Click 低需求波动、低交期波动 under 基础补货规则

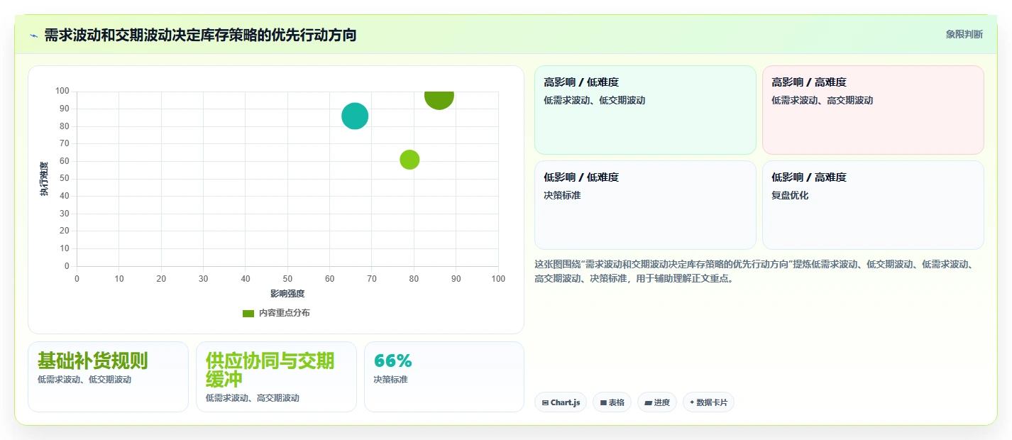click(x=84, y=380)
